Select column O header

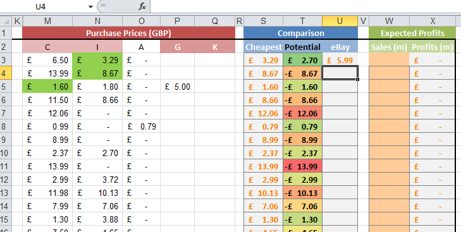pos(142,21)
